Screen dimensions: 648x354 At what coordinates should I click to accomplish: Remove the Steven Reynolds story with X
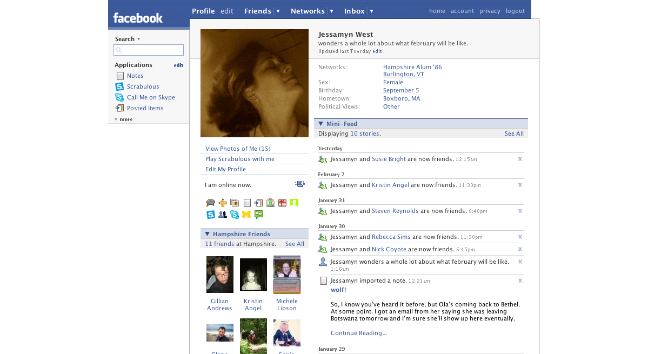pyautogui.click(x=520, y=211)
